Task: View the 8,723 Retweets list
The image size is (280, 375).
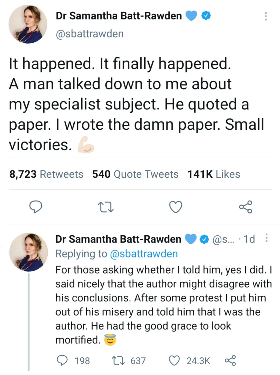Action: (46, 174)
